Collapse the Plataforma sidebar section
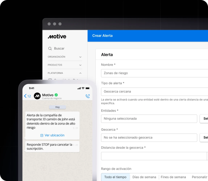208x181 pixels. 80,73
